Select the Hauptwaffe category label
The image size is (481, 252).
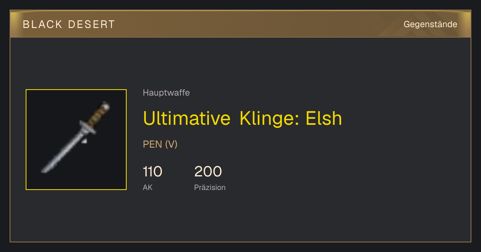[x=166, y=93]
